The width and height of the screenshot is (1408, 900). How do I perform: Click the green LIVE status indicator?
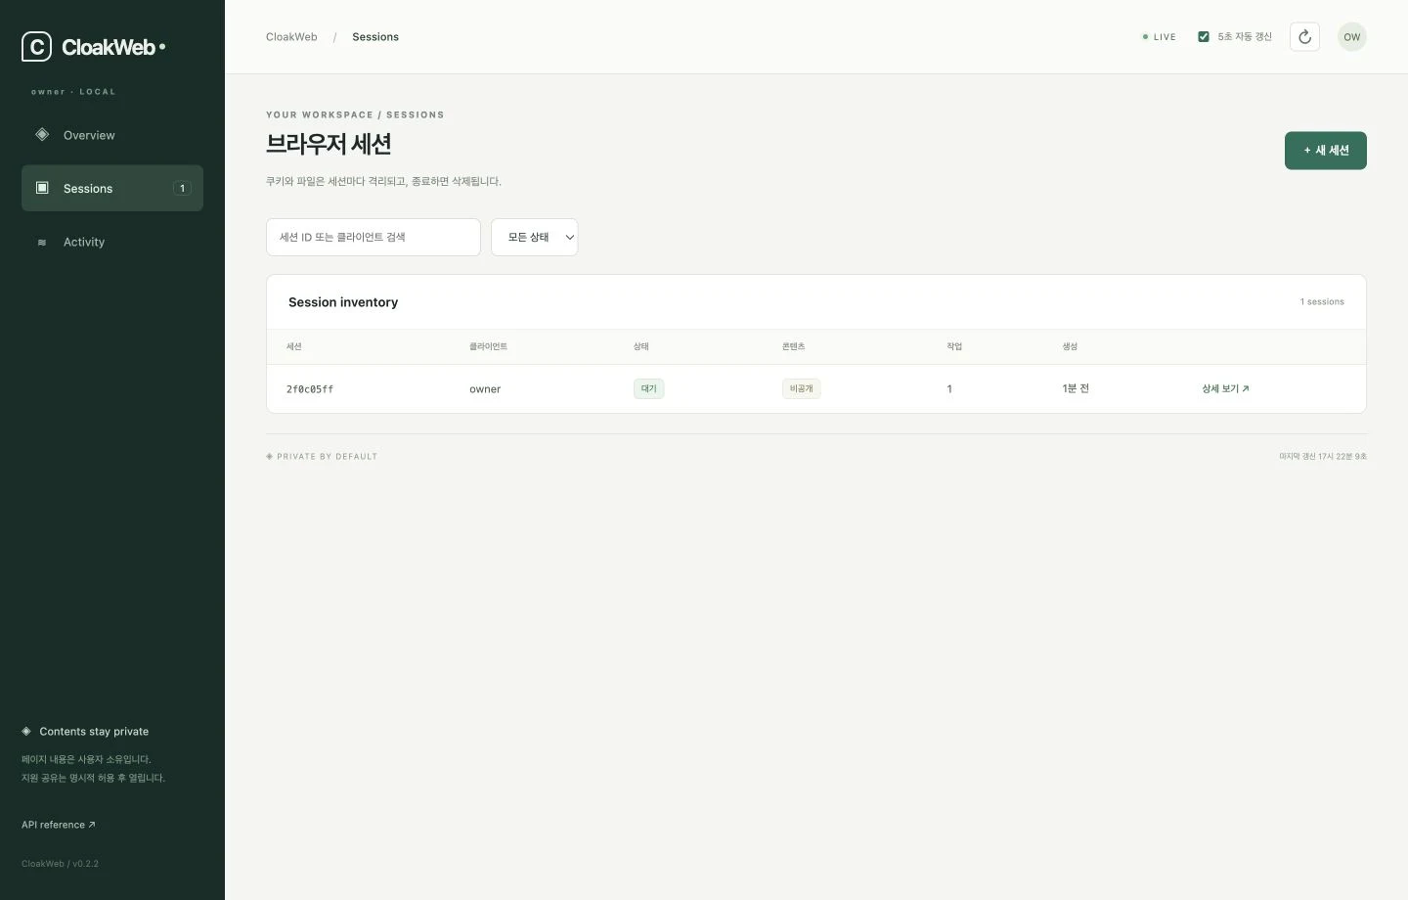pyautogui.click(x=1159, y=37)
